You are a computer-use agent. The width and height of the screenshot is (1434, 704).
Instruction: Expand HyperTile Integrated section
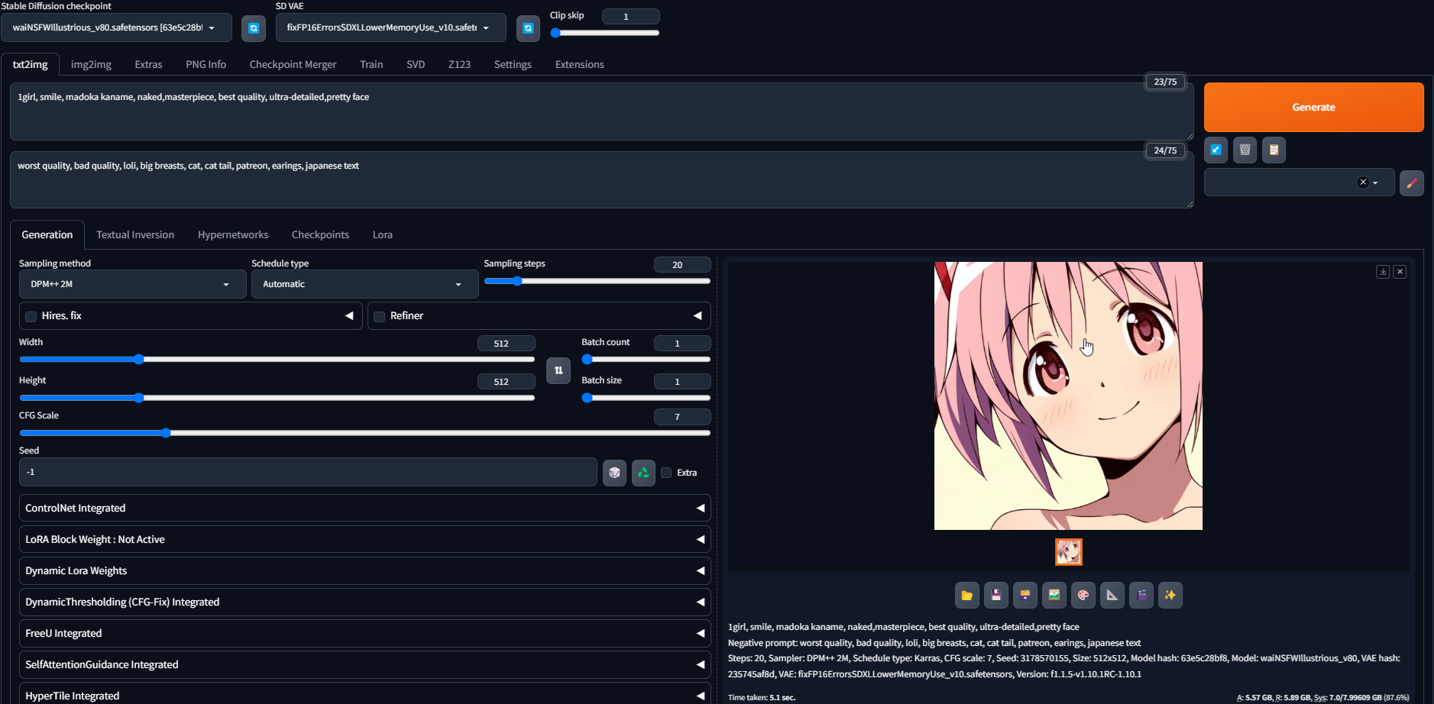[364, 693]
